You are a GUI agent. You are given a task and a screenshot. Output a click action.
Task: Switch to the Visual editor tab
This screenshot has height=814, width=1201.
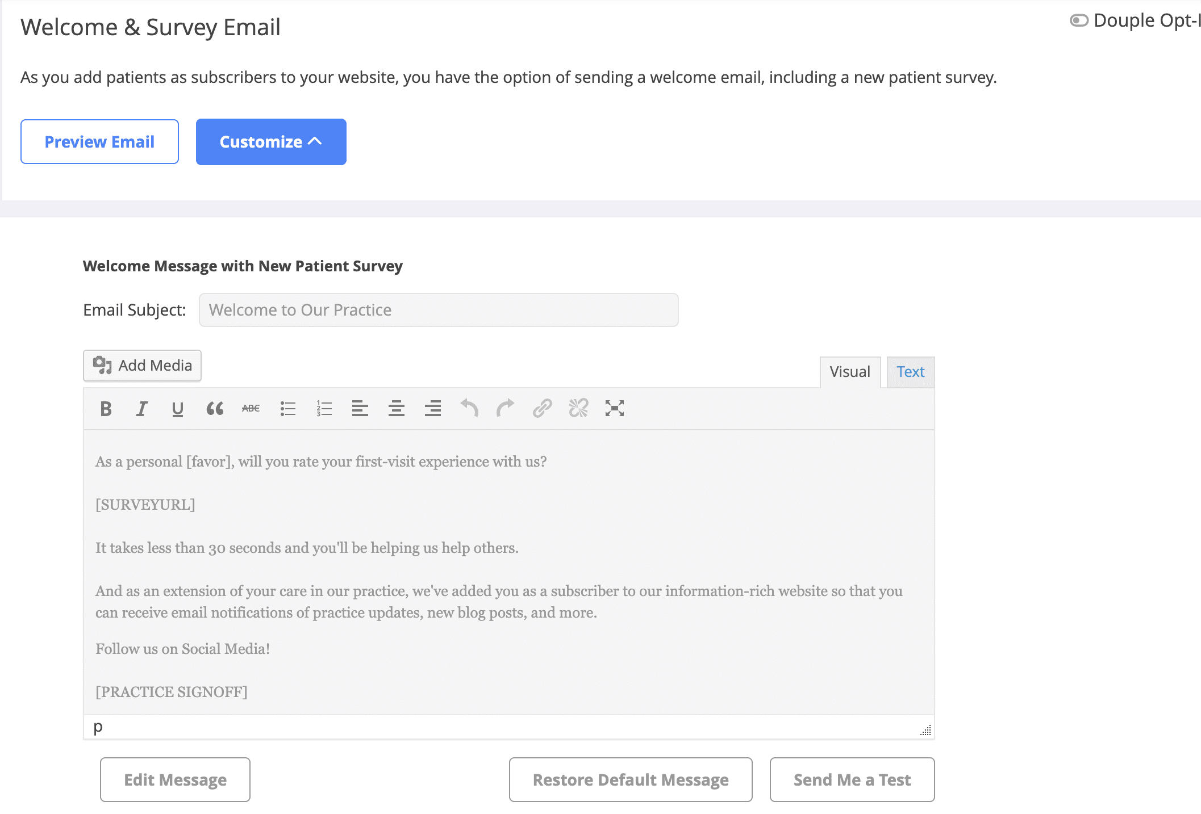pyautogui.click(x=850, y=372)
